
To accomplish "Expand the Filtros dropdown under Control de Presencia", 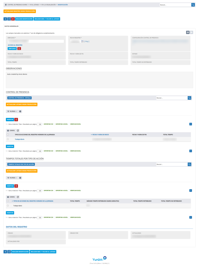I will pos(12,111).
